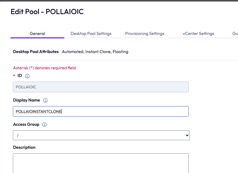Click the disabled ID field showing POLLAIOIC

click(101, 87)
